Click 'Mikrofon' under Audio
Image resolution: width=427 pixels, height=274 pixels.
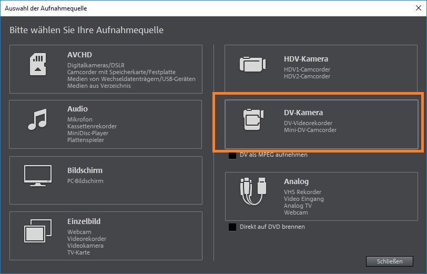point(80,119)
